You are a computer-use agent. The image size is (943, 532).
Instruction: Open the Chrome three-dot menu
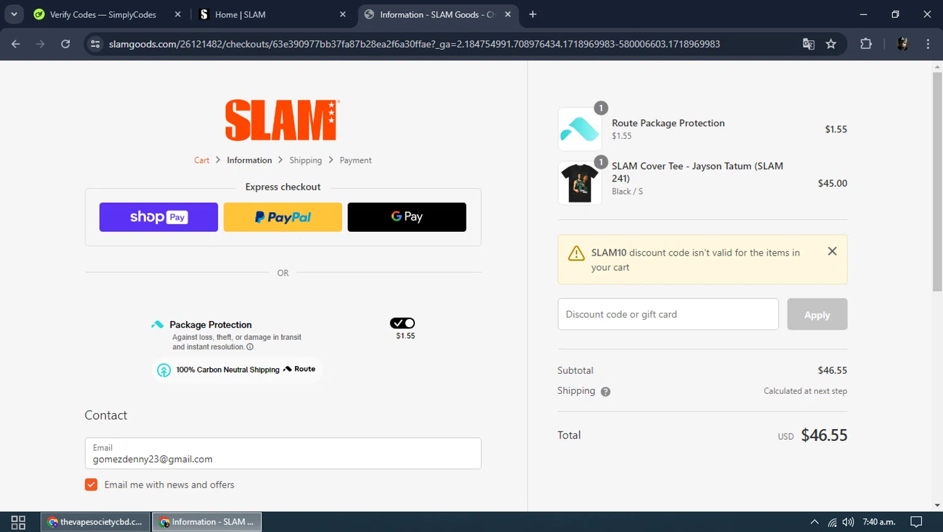coord(928,44)
